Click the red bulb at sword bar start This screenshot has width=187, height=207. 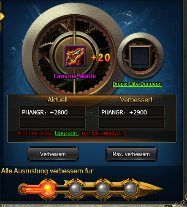click(23, 189)
